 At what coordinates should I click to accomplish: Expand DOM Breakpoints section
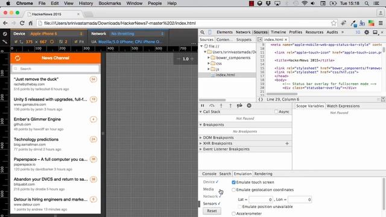[201, 138]
